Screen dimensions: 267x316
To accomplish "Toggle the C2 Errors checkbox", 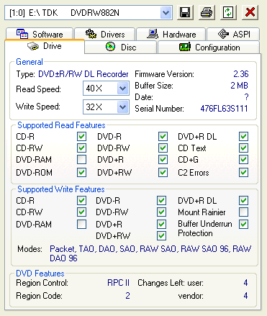I will click(x=243, y=172).
